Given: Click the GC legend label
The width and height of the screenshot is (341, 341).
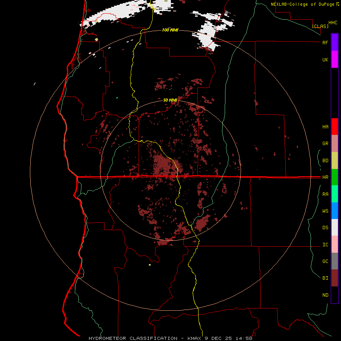Looking at the screenshot, I should tap(325, 261).
